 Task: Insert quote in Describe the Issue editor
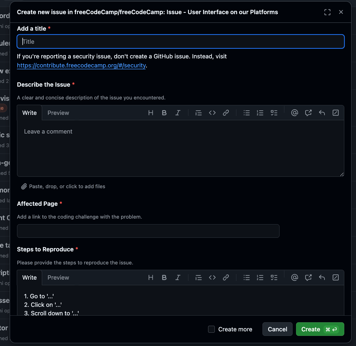coord(199,113)
